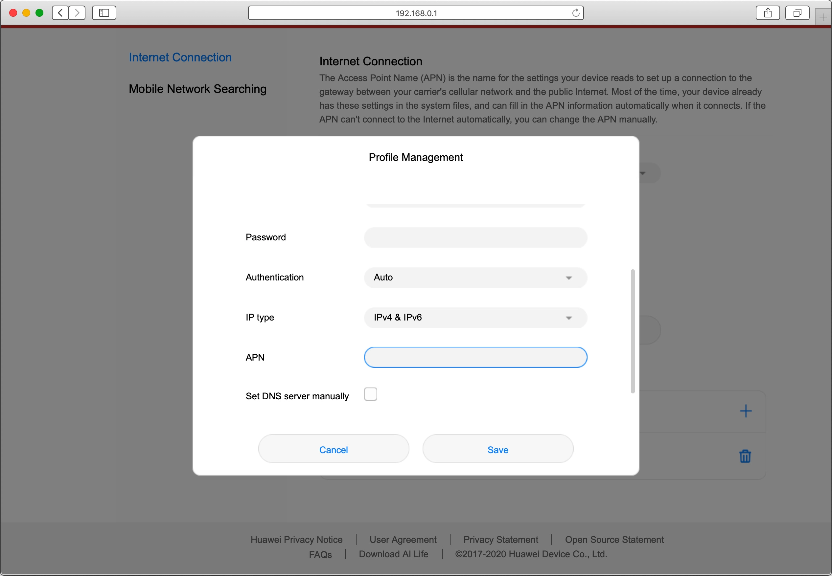Click the trash delete-profile icon
832x576 pixels.
coord(745,456)
